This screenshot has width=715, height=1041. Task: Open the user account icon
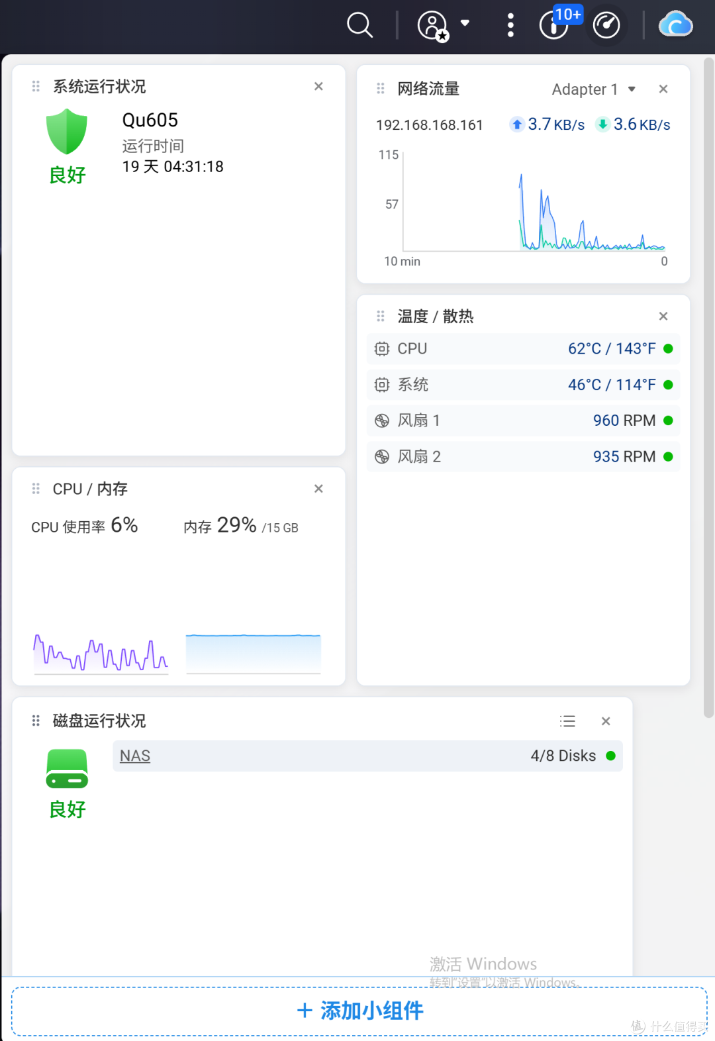pyautogui.click(x=433, y=26)
